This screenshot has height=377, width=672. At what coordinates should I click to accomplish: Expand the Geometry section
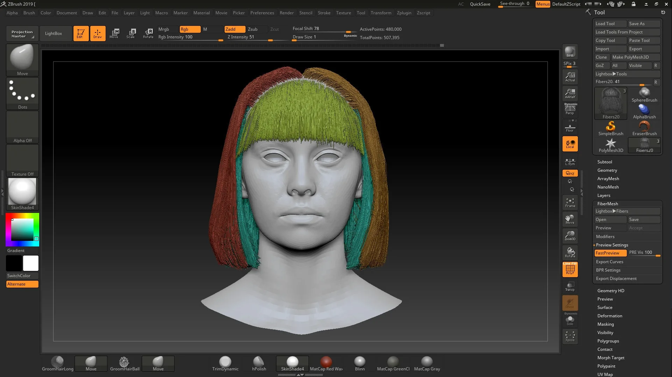(607, 170)
